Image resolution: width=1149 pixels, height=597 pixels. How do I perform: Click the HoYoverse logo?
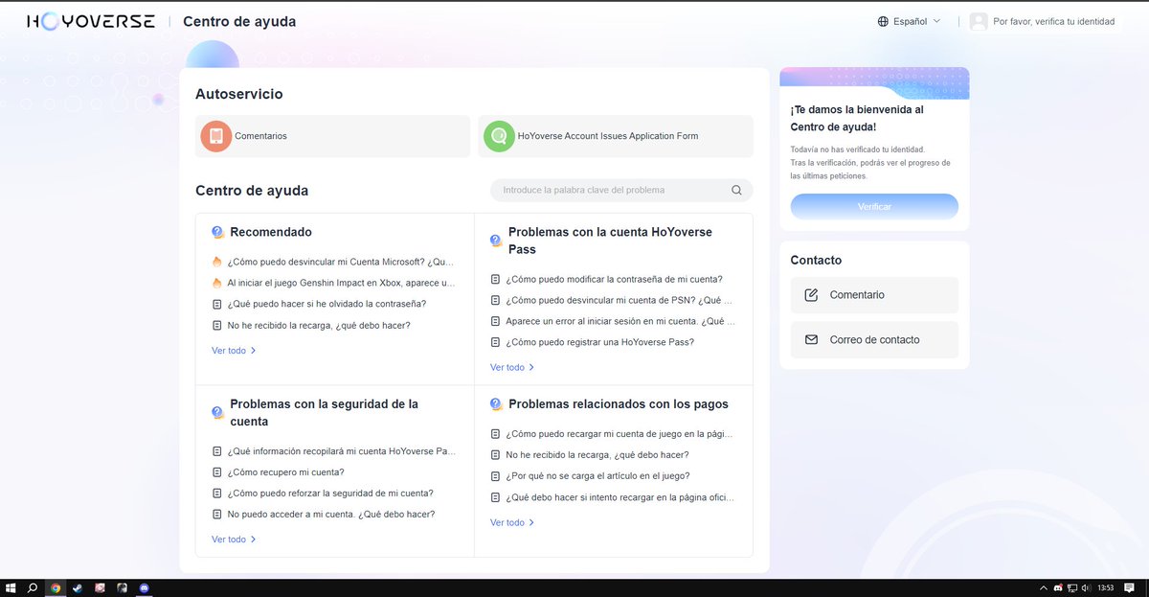(90, 21)
